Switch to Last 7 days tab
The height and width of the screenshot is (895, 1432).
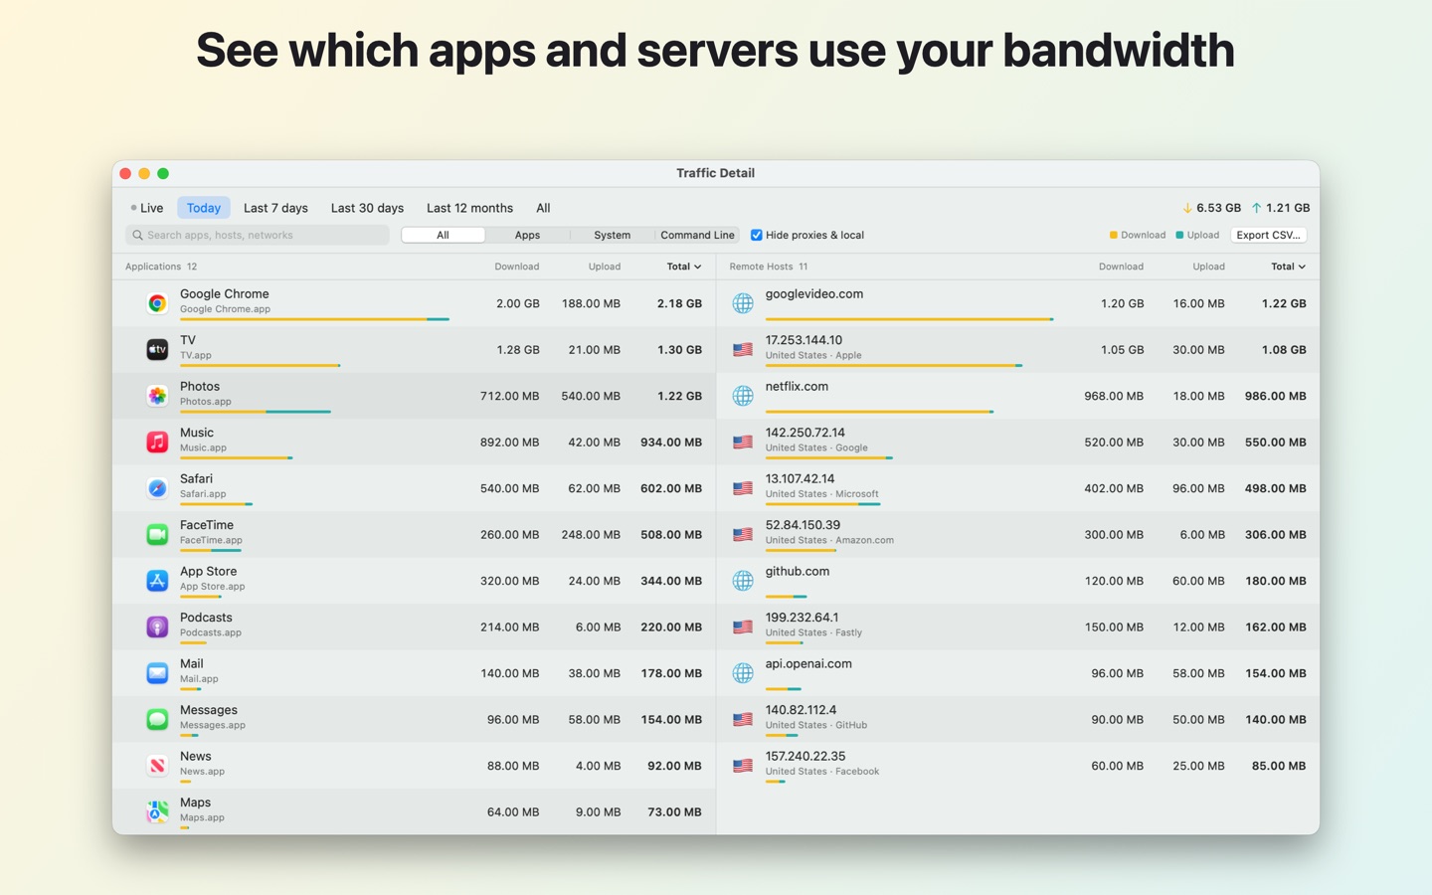coord(275,208)
